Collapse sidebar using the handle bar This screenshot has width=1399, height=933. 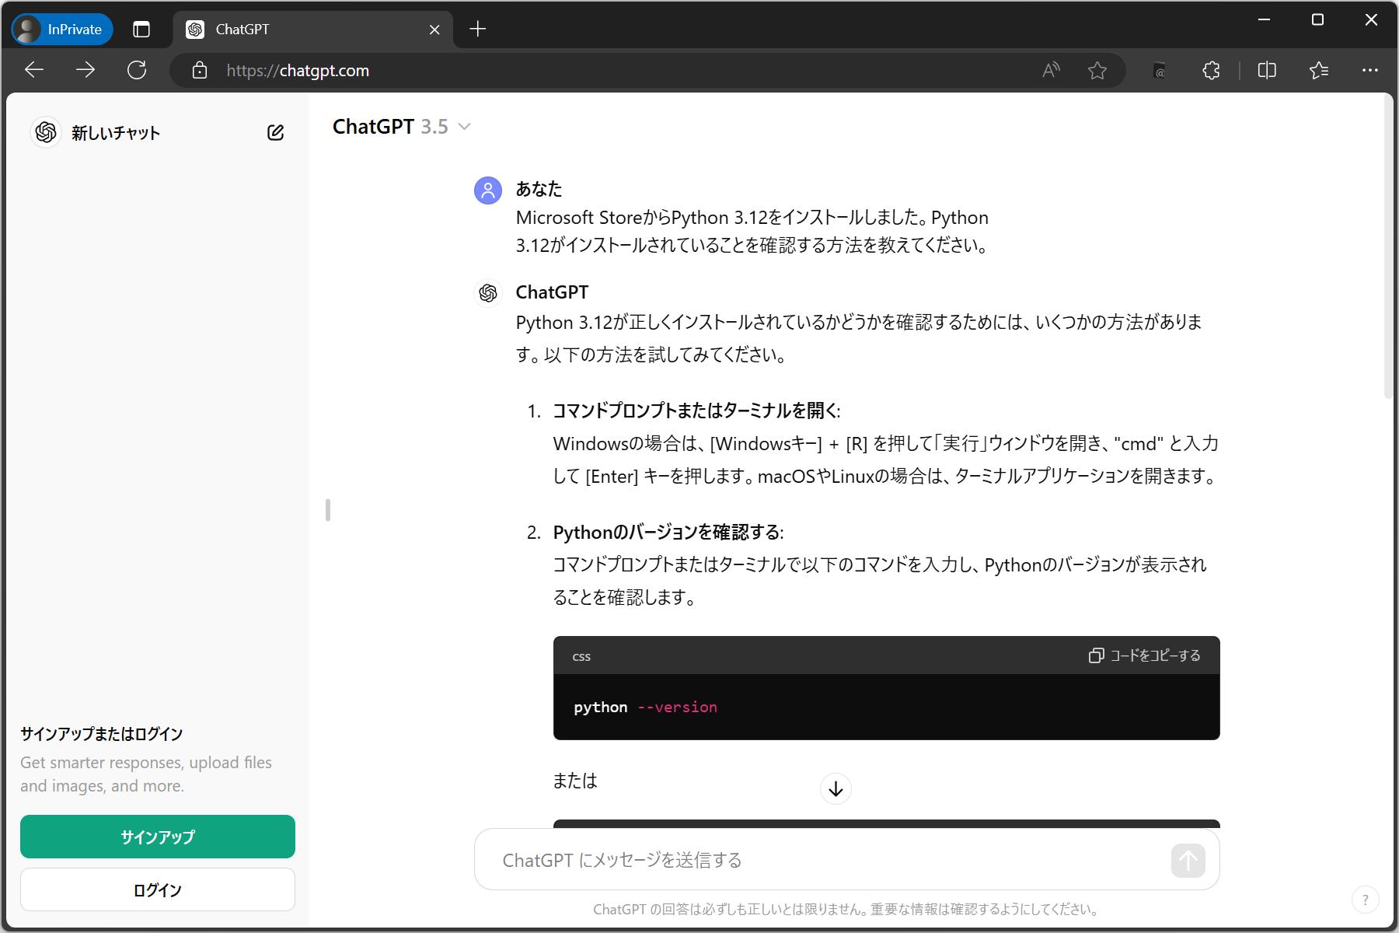pos(328,510)
